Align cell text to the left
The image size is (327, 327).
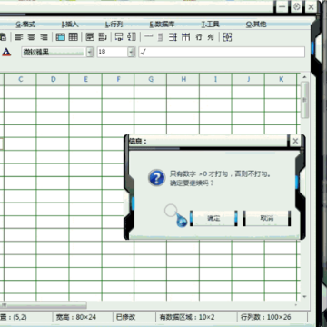point(19,37)
